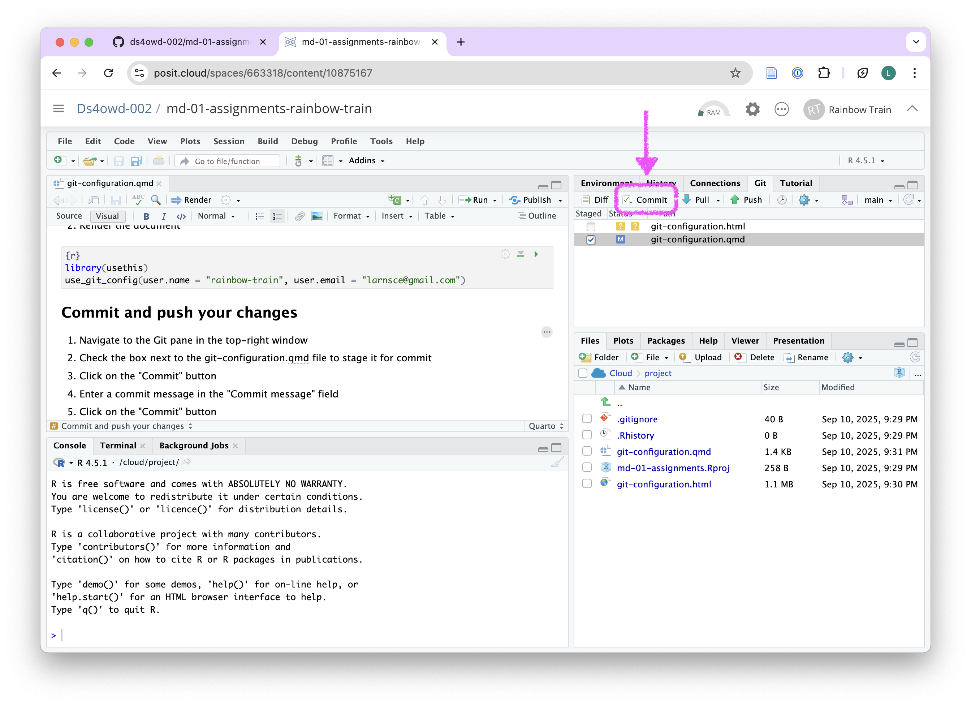This screenshot has height=706, width=971.
Task: Open git-configuration.html file link
Action: 664,484
